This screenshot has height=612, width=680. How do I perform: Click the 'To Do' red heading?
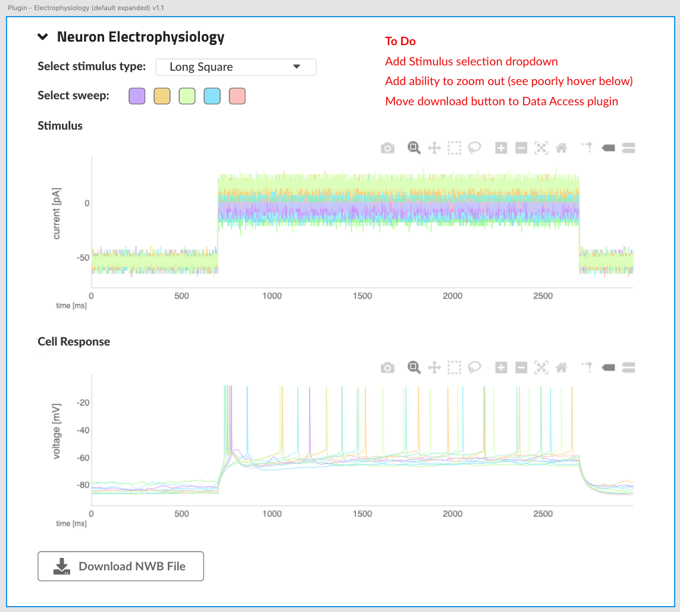(x=400, y=41)
